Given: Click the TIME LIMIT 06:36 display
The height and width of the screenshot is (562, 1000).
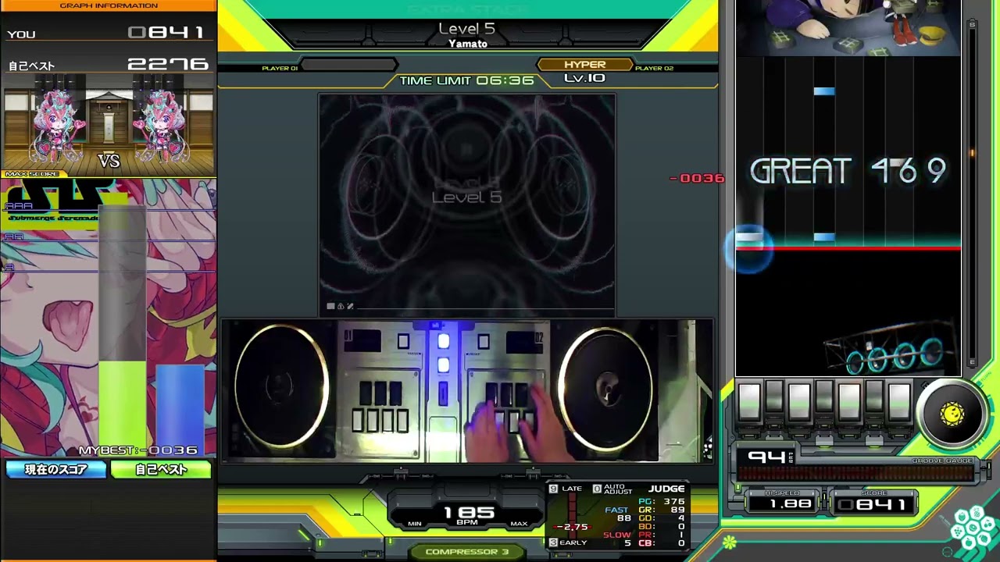Looking at the screenshot, I should 466,80.
